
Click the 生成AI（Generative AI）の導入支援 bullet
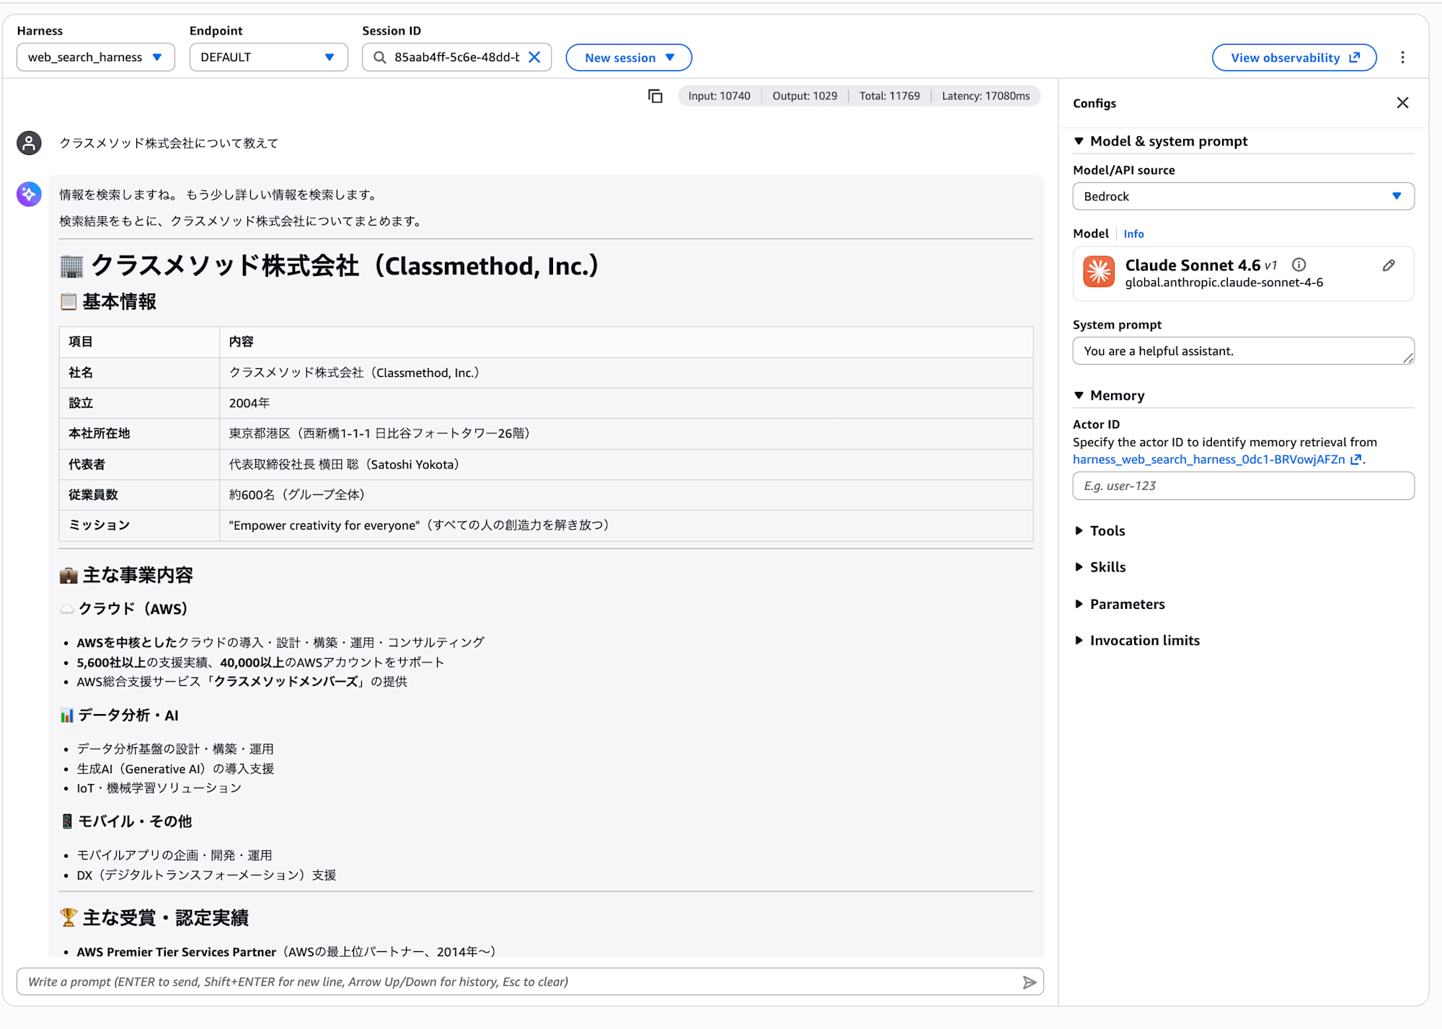[175, 769]
